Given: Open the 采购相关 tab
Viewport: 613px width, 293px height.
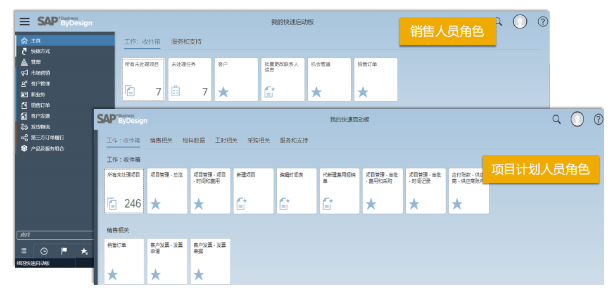Looking at the screenshot, I should (258, 140).
